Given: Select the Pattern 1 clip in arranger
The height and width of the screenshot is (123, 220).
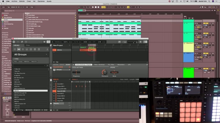Looking at the screenshot, I should [x=84, y=50].
